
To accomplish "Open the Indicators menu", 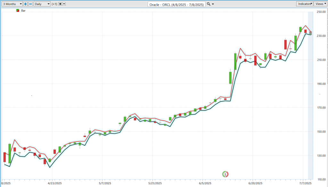I will point(305,4).
